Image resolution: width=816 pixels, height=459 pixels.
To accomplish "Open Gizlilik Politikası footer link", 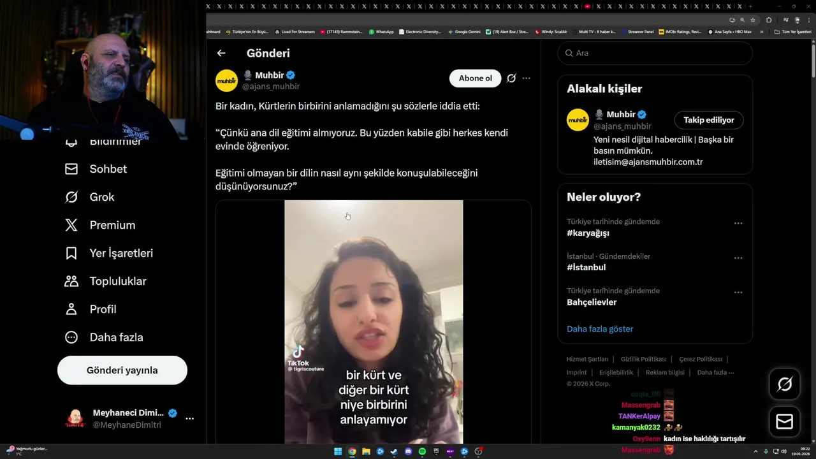I will click(x=644, y=359).
